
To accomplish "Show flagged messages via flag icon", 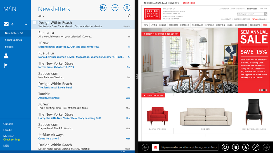I will click(6, 66).
